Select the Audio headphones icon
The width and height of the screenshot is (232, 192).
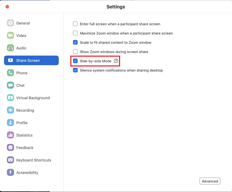click(x=10, y=48)
